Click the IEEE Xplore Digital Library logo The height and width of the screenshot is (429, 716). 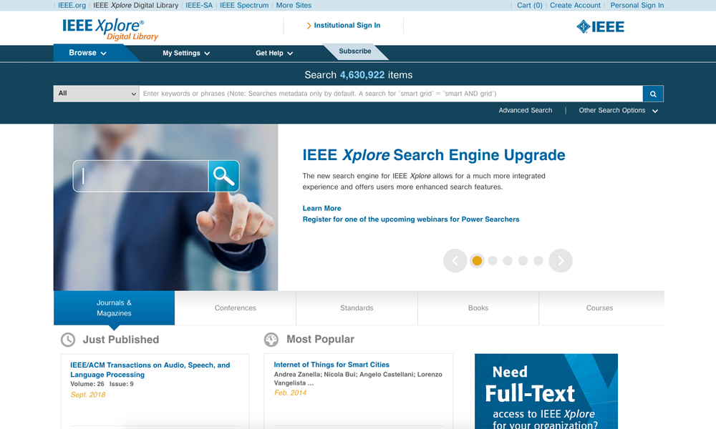pos(110,29)
